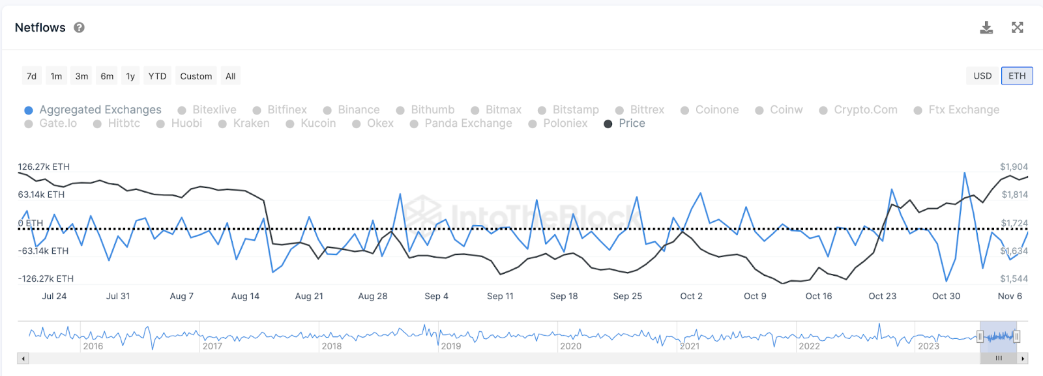Switch currency to USD

[x=982, y=76]
